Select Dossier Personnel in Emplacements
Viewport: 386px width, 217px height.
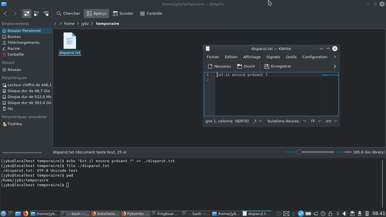coord(26,31)
